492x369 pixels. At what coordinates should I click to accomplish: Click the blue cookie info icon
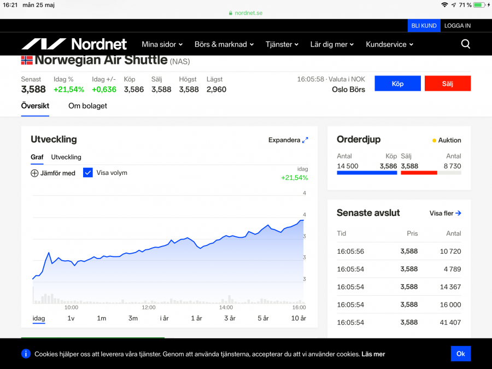pos(26,354)
